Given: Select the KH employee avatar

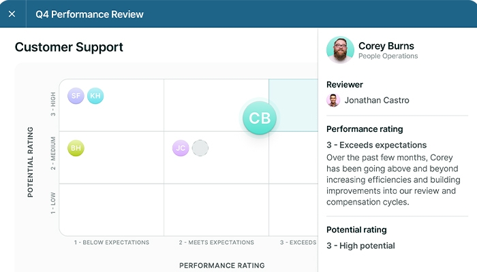Looking at the screenshot, I should (x=95, y=96).
